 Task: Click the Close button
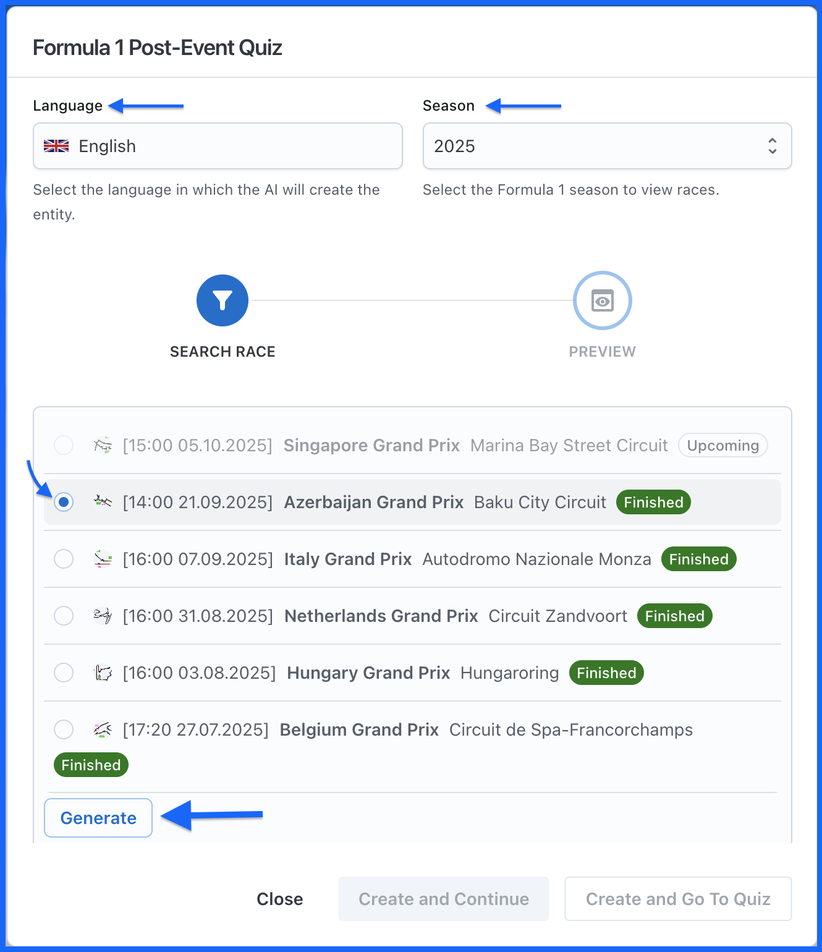click(280, 899)
